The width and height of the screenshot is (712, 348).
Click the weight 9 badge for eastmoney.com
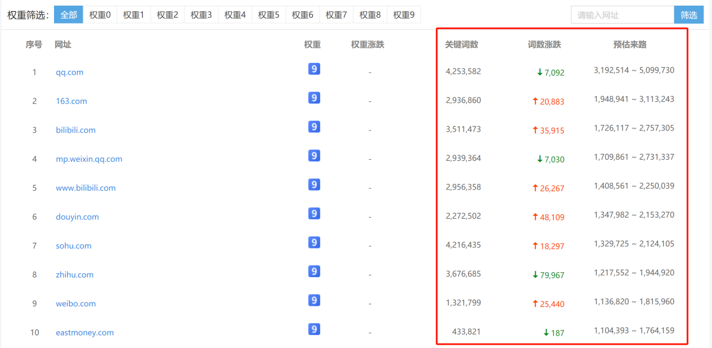tap(314, 329)
